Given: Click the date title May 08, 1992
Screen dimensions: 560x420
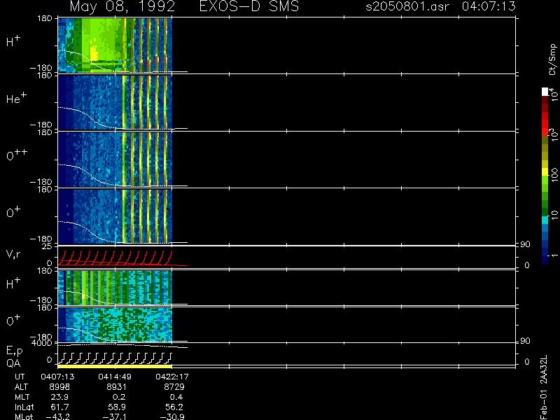Looking at the screenshot, I should [x=122, y=7].
